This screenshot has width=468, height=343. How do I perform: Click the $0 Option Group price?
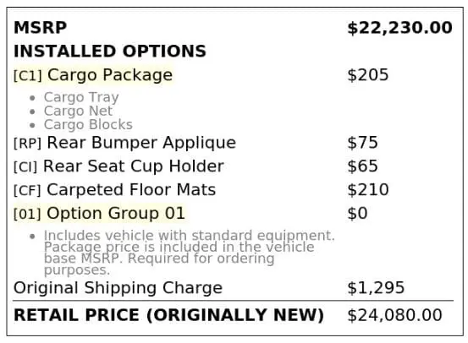357,214
